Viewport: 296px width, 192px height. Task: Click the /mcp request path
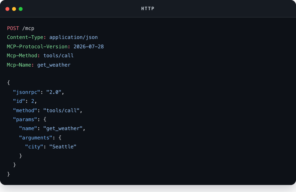click(28, 28)
